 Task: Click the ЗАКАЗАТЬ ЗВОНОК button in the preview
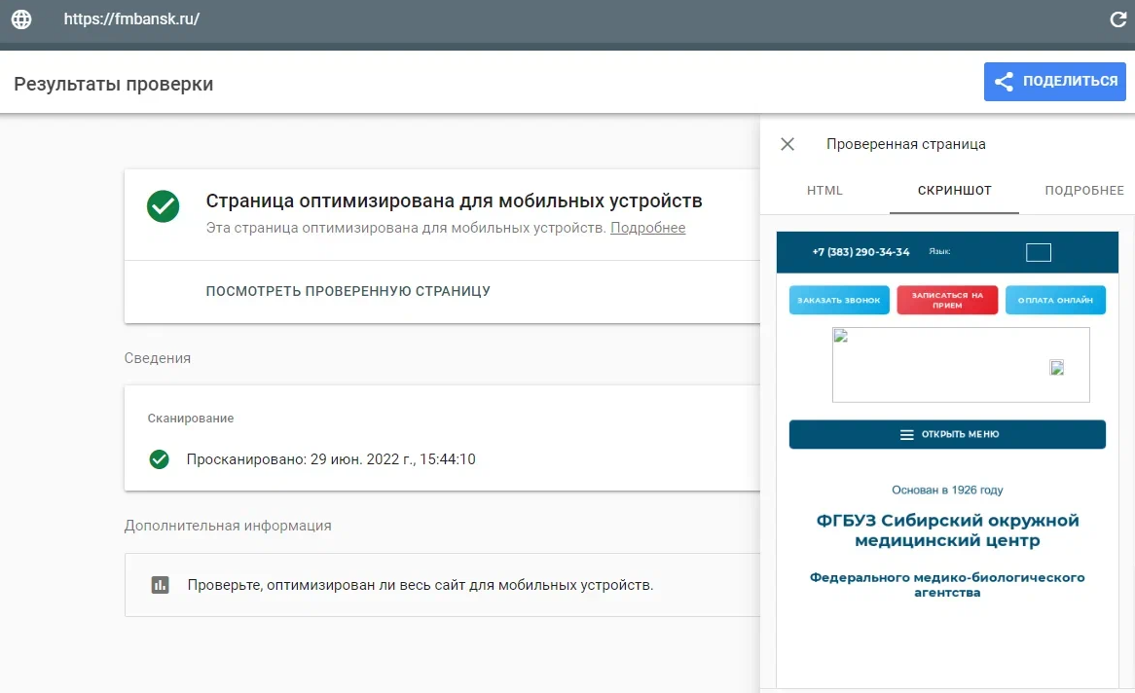click(x=838, y=301)
